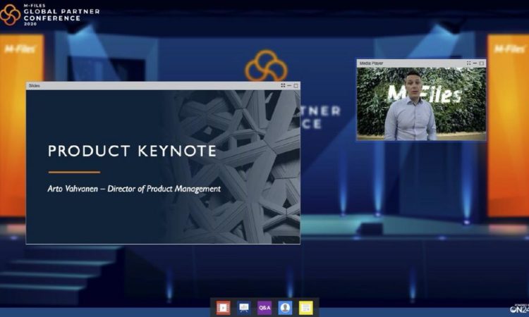Minimize the Media Player window
Screen dimensions: 529x317
click(x=475, y=63)
